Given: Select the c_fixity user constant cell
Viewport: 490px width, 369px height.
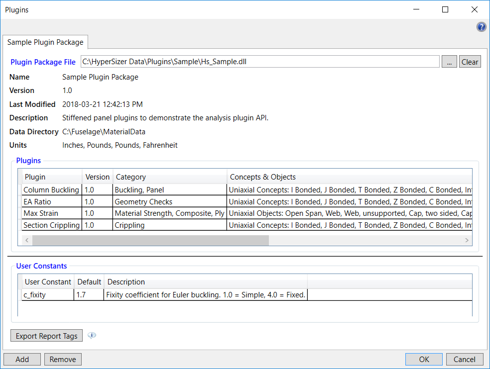Looking at the screenshot, I should 48,295.
